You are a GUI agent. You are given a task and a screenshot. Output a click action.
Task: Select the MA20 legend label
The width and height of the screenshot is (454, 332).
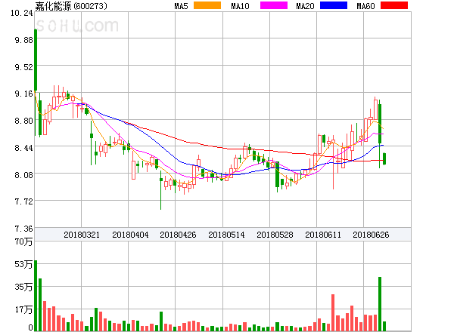pos(305,6)
